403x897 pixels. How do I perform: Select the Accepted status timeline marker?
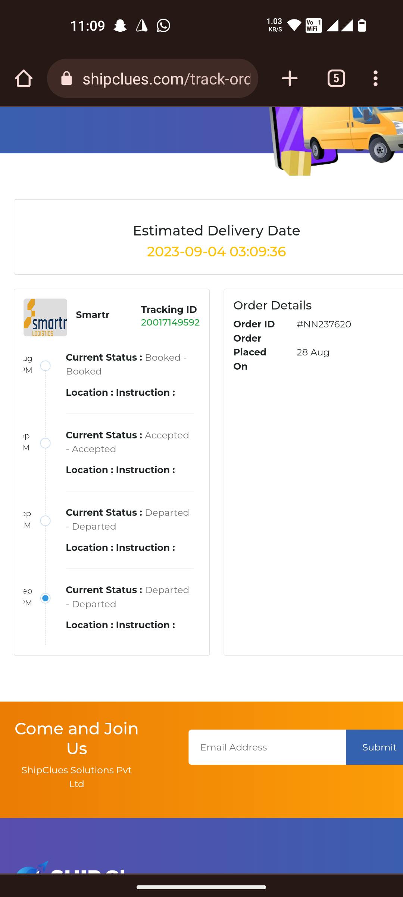46,443
